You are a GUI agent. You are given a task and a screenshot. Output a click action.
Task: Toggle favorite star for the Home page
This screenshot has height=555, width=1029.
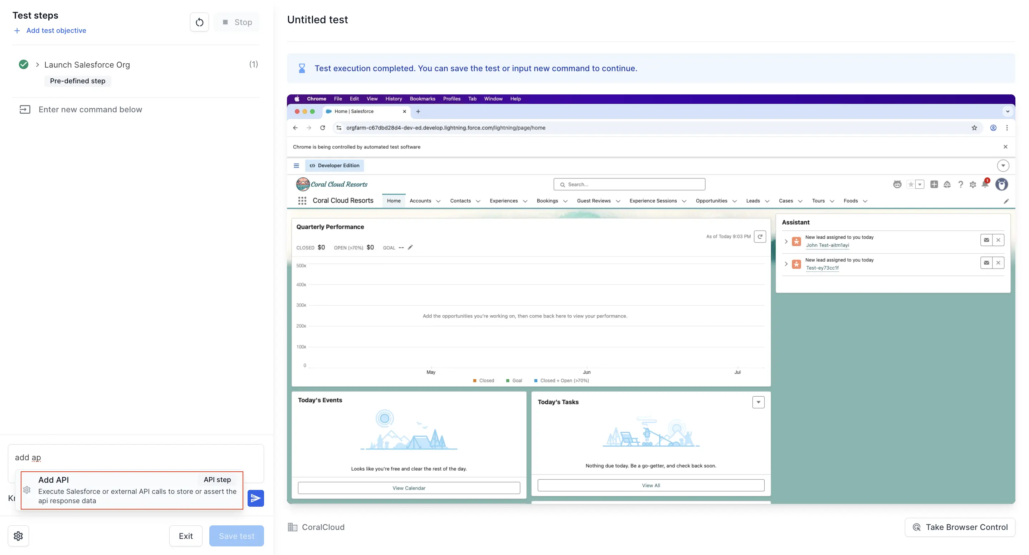(x=911, y=185)
